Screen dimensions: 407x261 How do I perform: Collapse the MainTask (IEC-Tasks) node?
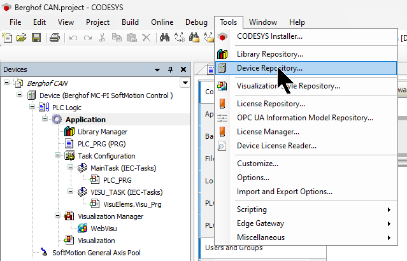click(70, 167)
